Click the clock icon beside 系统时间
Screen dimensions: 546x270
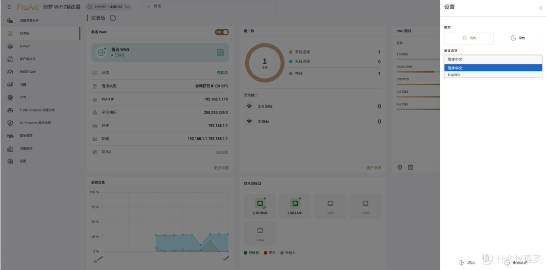(90, 7)
